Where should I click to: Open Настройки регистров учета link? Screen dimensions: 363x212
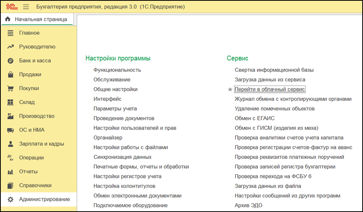128,176
